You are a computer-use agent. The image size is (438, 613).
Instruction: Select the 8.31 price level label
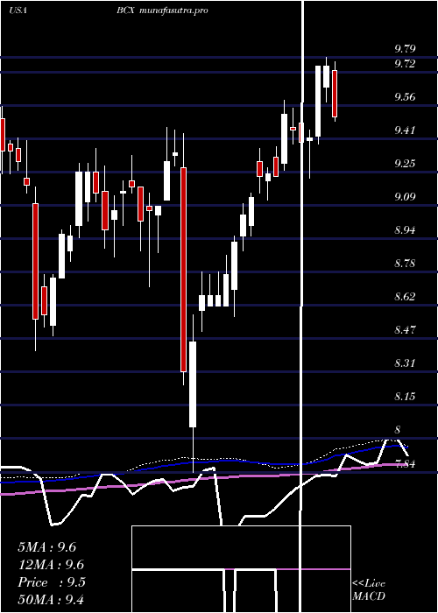point(405,363)
